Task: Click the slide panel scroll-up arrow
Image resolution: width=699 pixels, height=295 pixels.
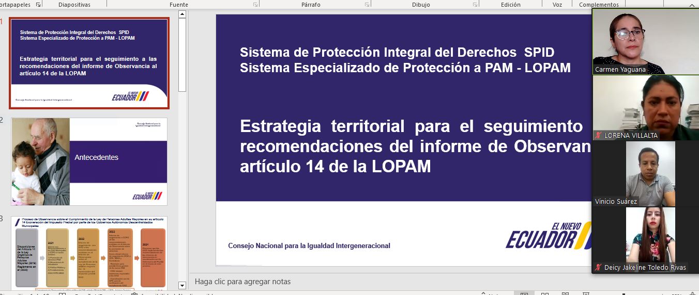Action: click(x=182, y=14)
